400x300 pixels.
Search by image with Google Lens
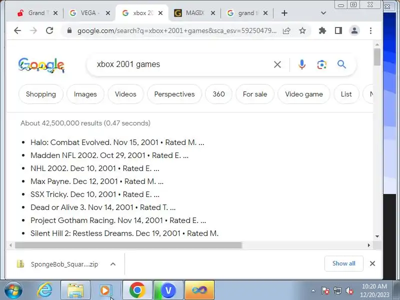point(321,64)
